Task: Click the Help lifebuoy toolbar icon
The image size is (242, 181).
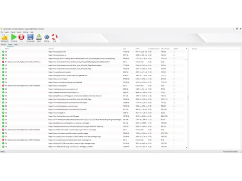Action: tap(55, 37)
